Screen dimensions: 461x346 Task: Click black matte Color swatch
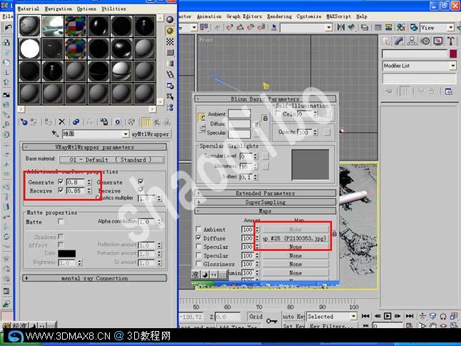pos(67,253)
